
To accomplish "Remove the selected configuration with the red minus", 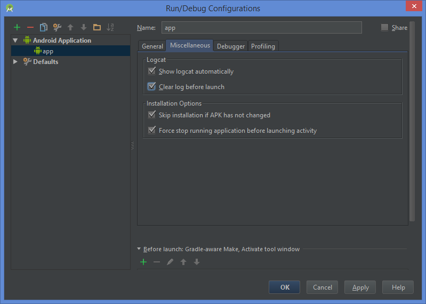I will click(30, 27).
